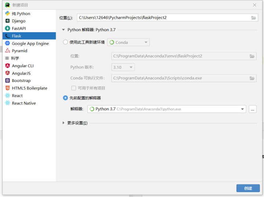This screenshot has height=197, width=264.
Task: Click the 解释器: label
Action: 77,109
